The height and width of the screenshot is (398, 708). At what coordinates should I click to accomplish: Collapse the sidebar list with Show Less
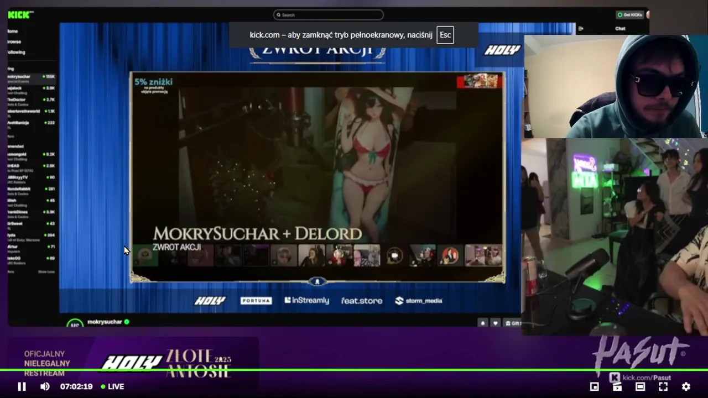pyautogui.click(x=46, y=272)
